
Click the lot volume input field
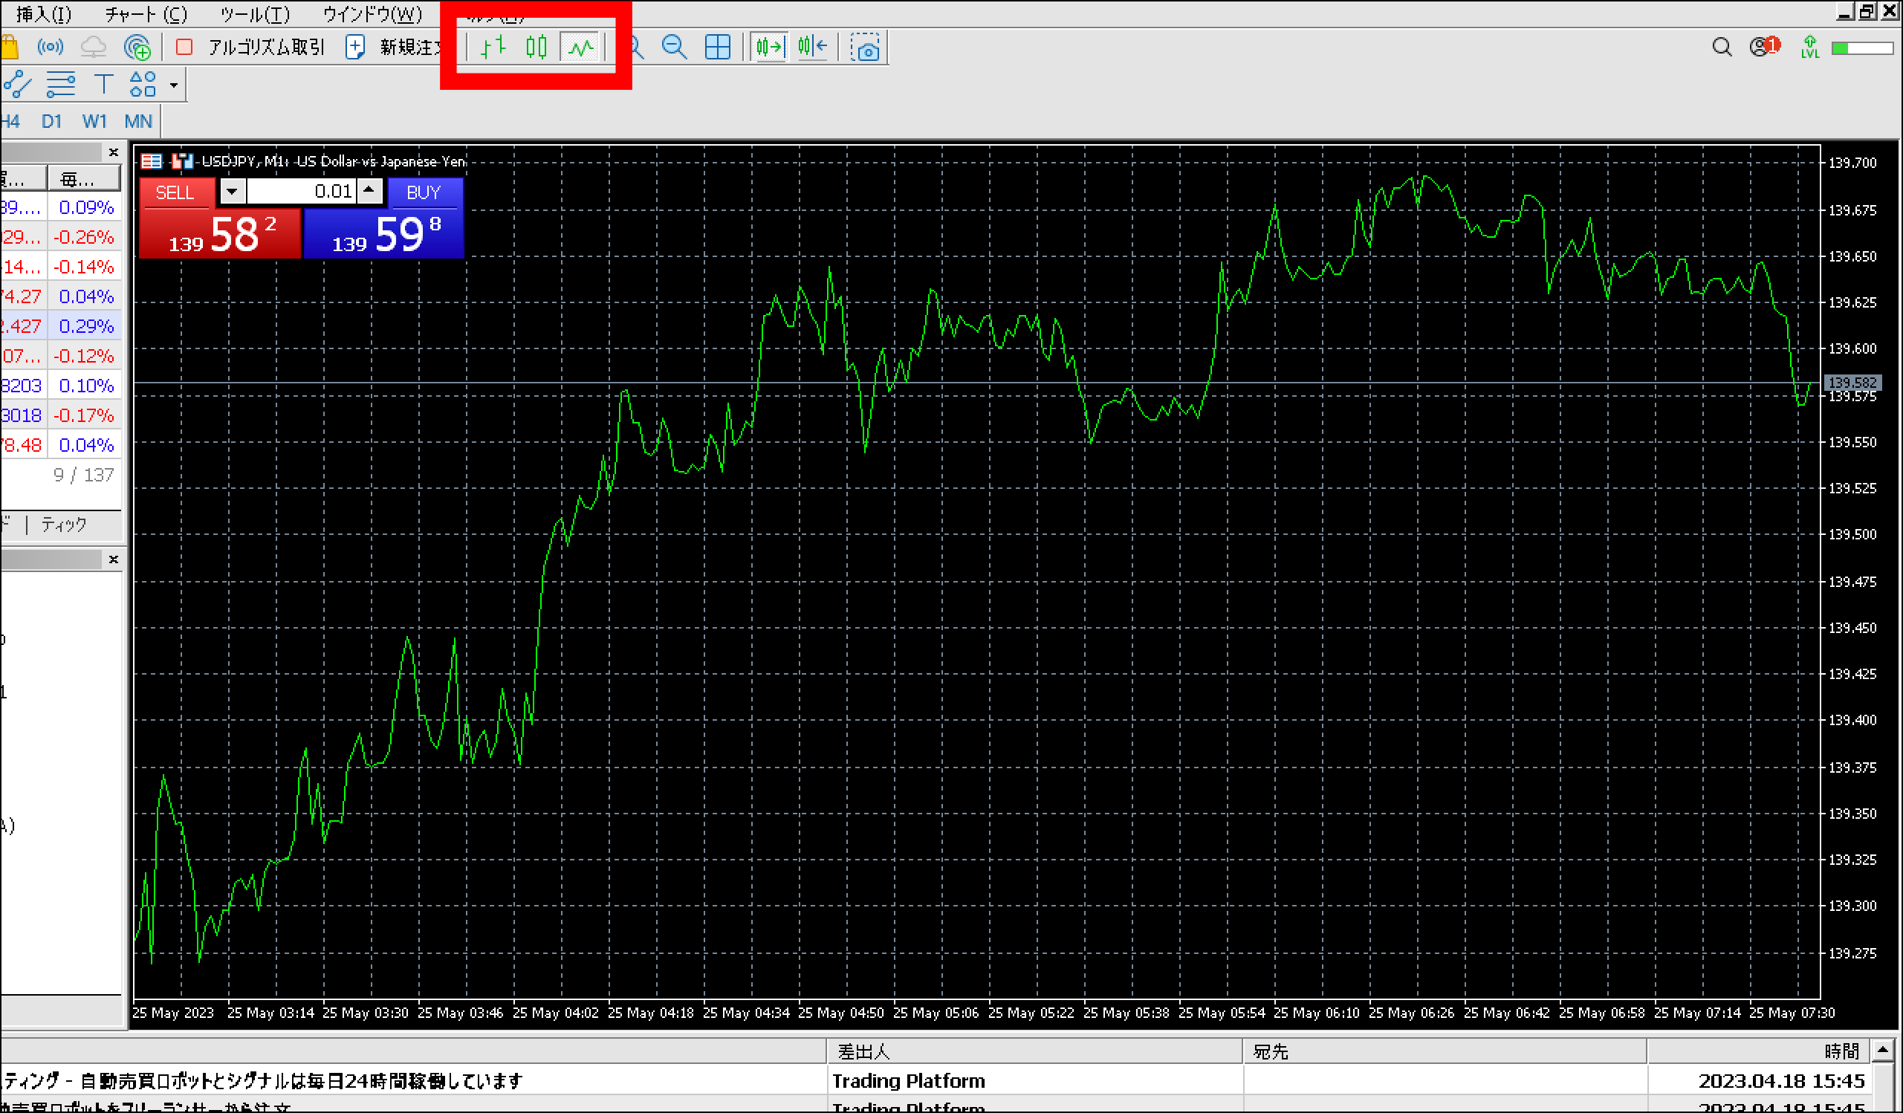302,192
